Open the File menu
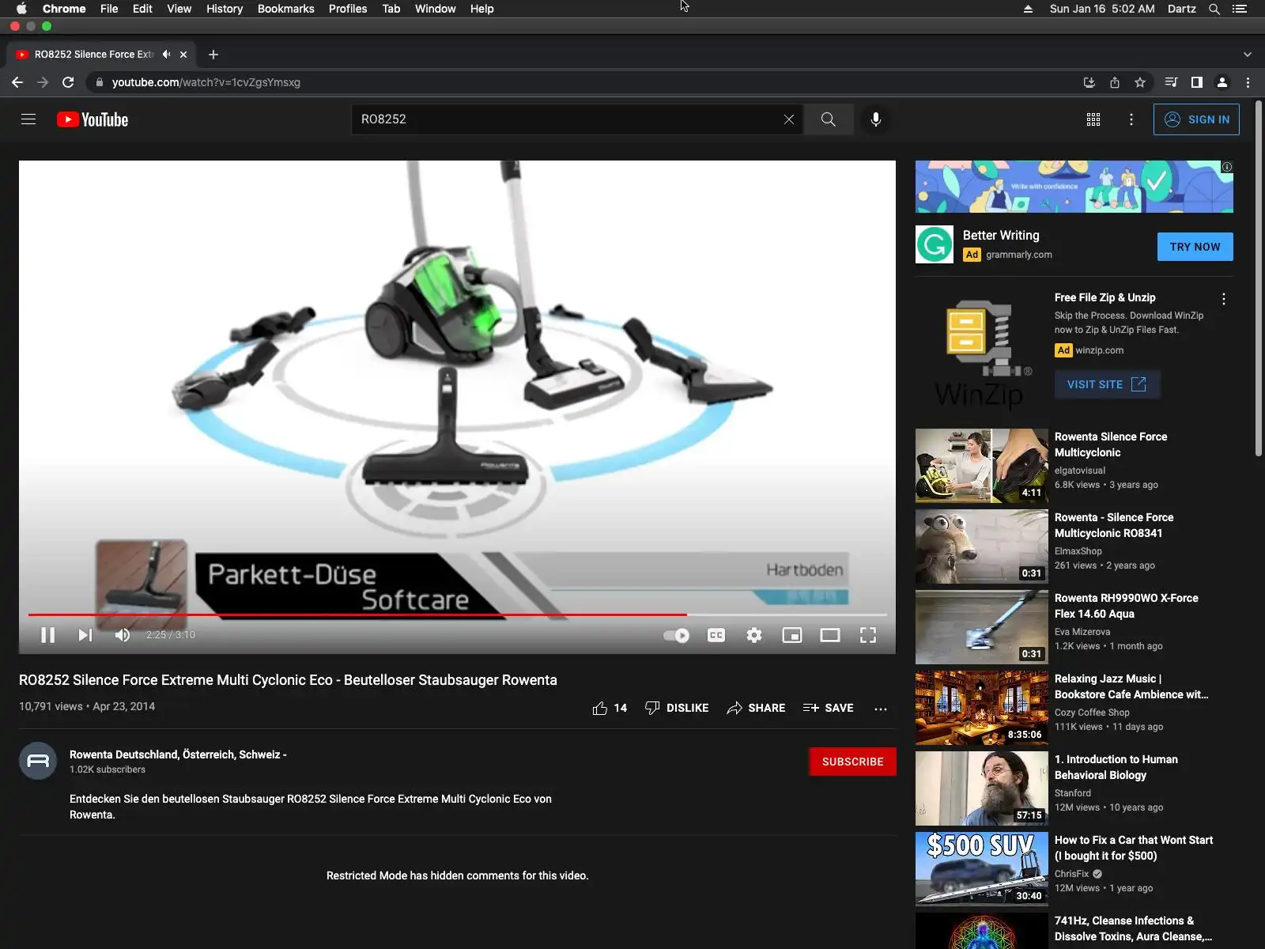Image resolution: width=1265 pixels, height=949 pixels. (109, 9)
